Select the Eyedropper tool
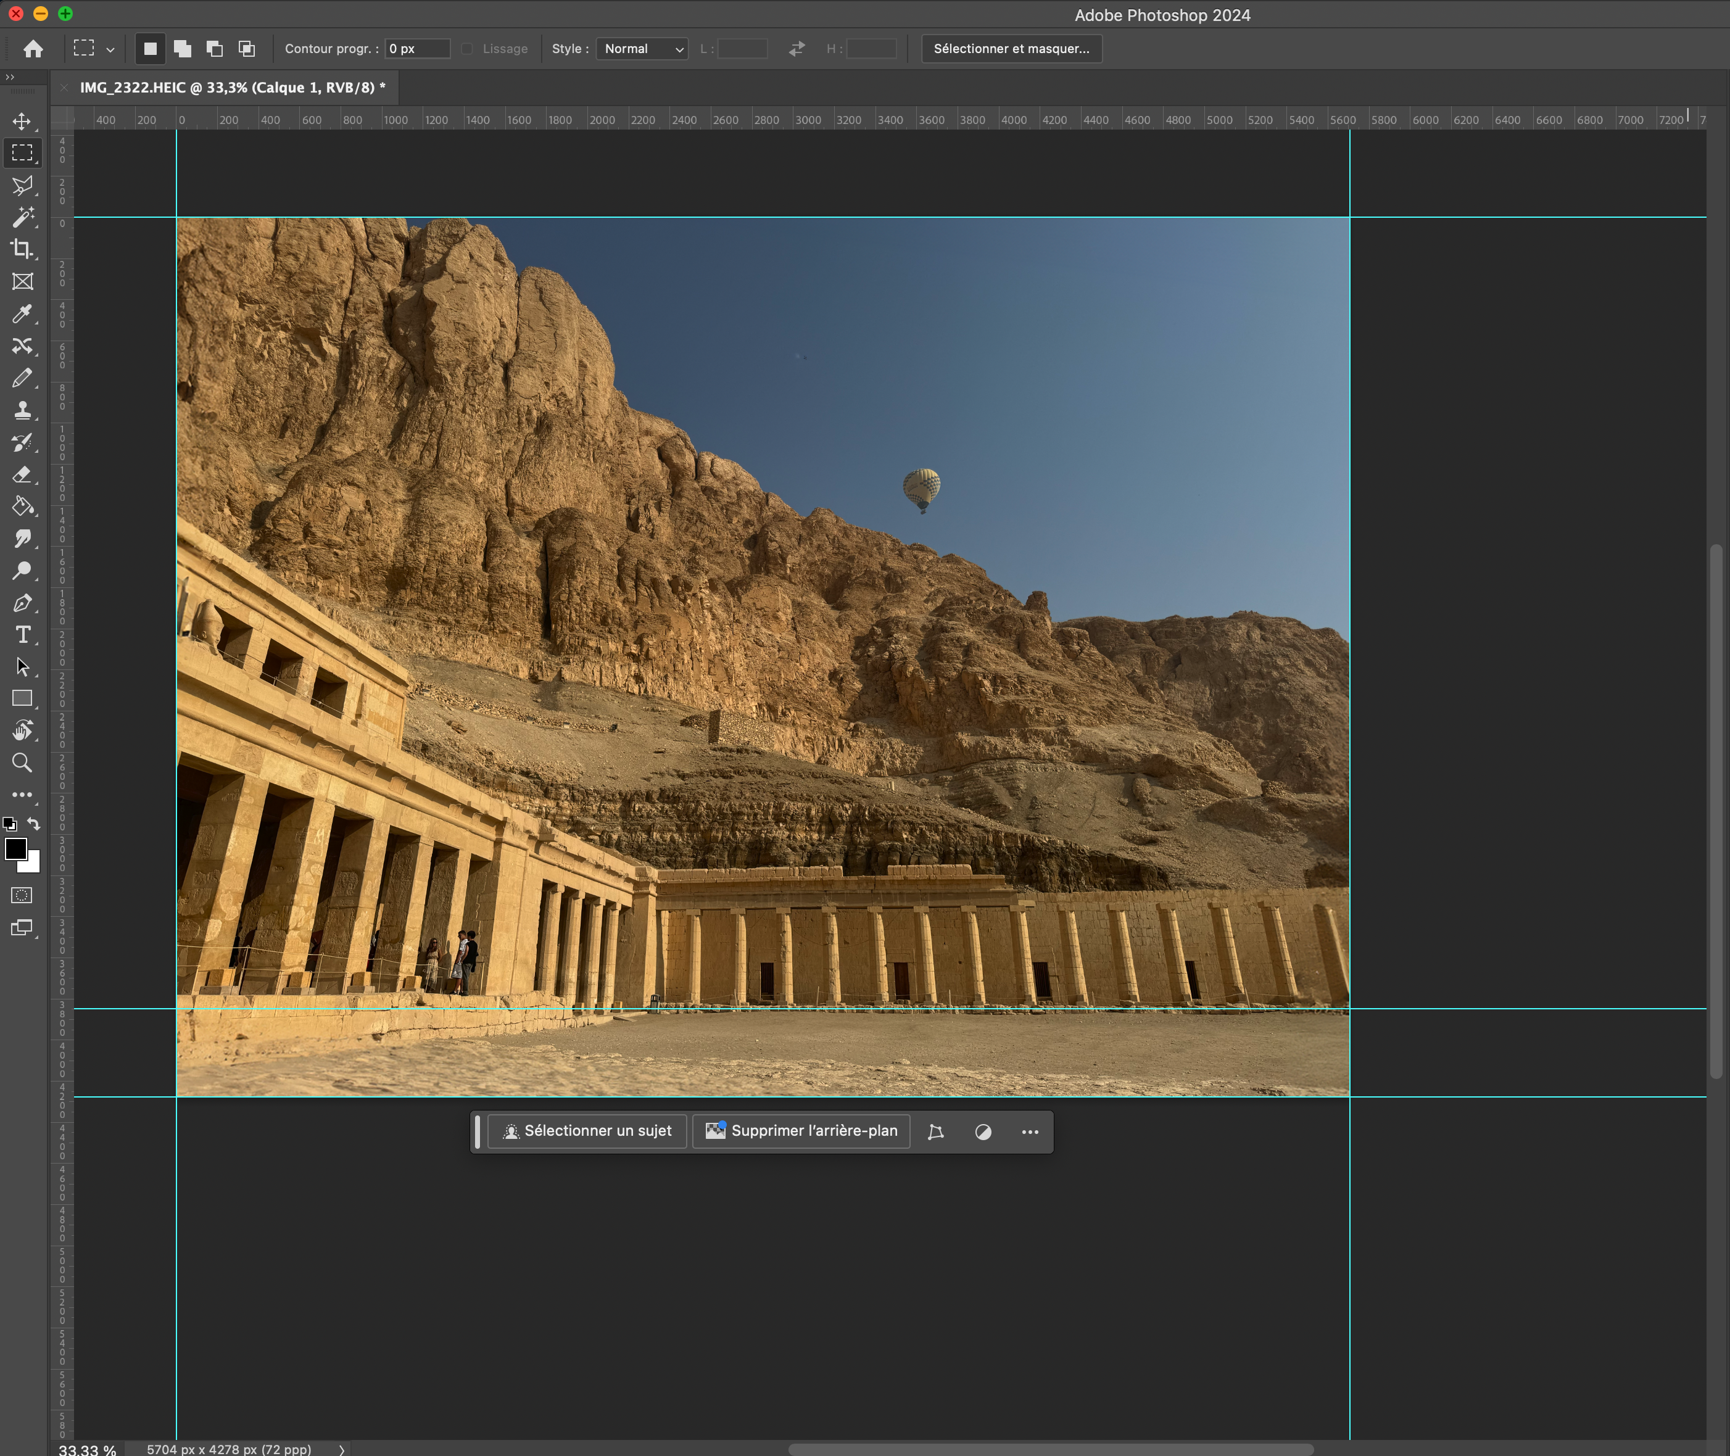 pos(22,313)
